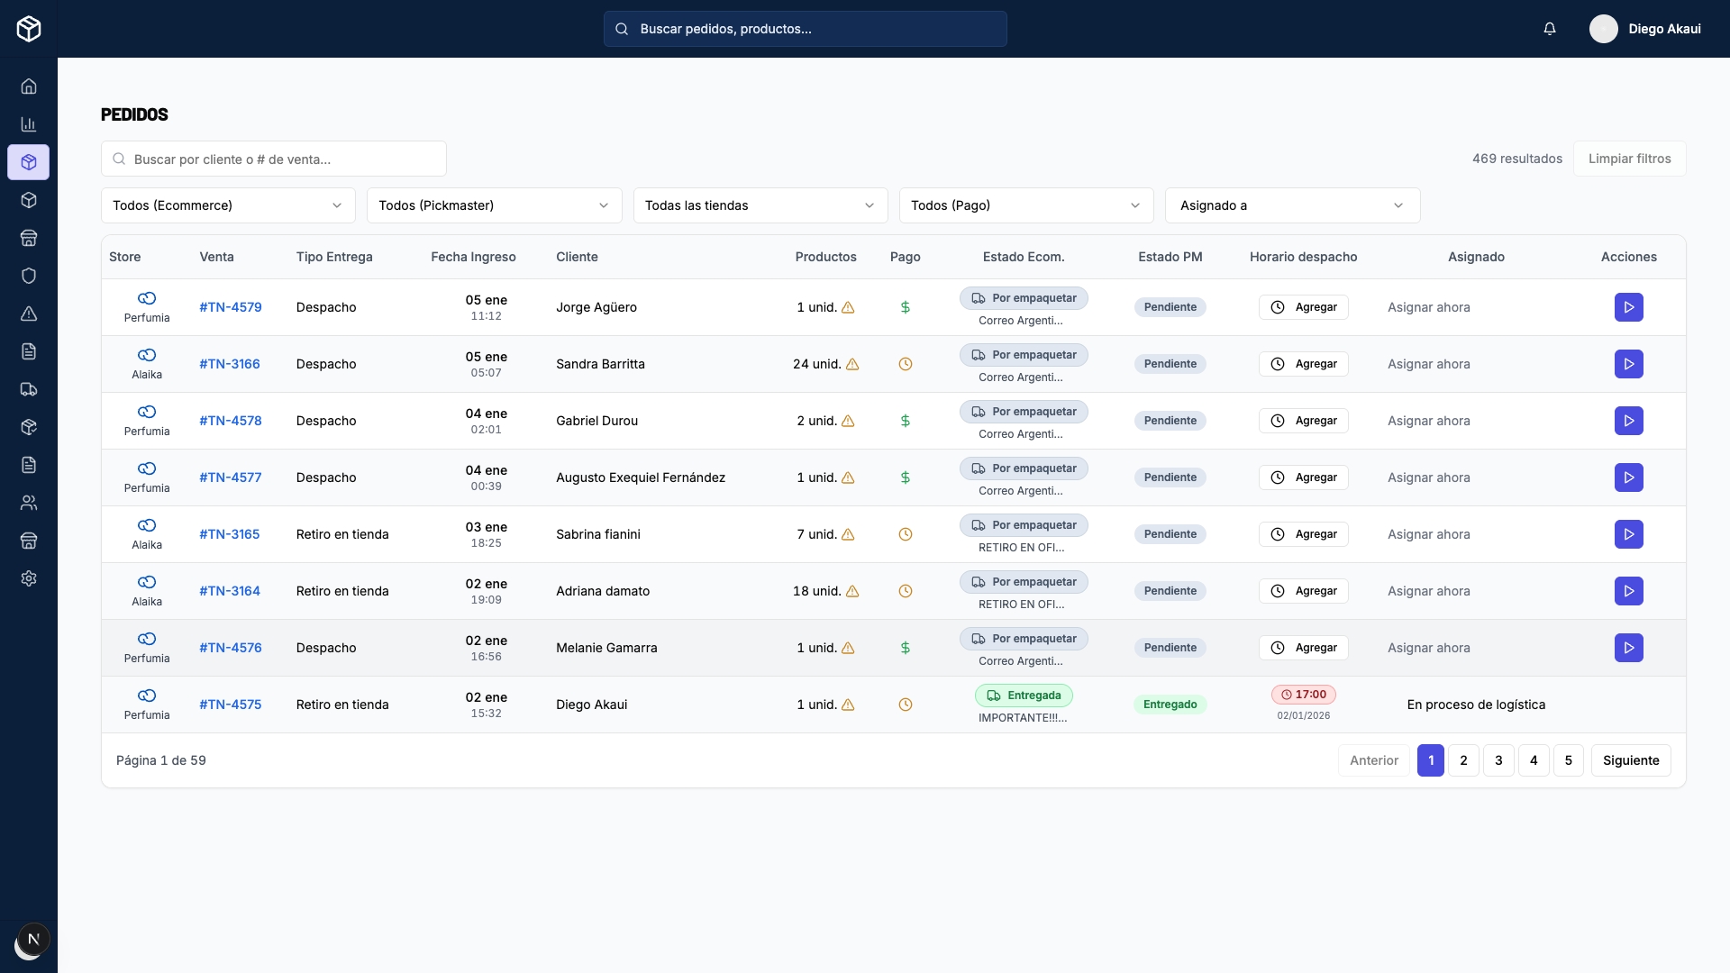Expand the Asignado a dropdown
Screen dimensions: 1730x973
point(1292,205)
